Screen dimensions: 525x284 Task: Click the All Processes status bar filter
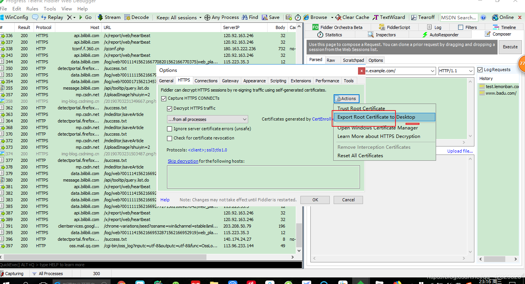pyautogui.click(x=48, y=274)
